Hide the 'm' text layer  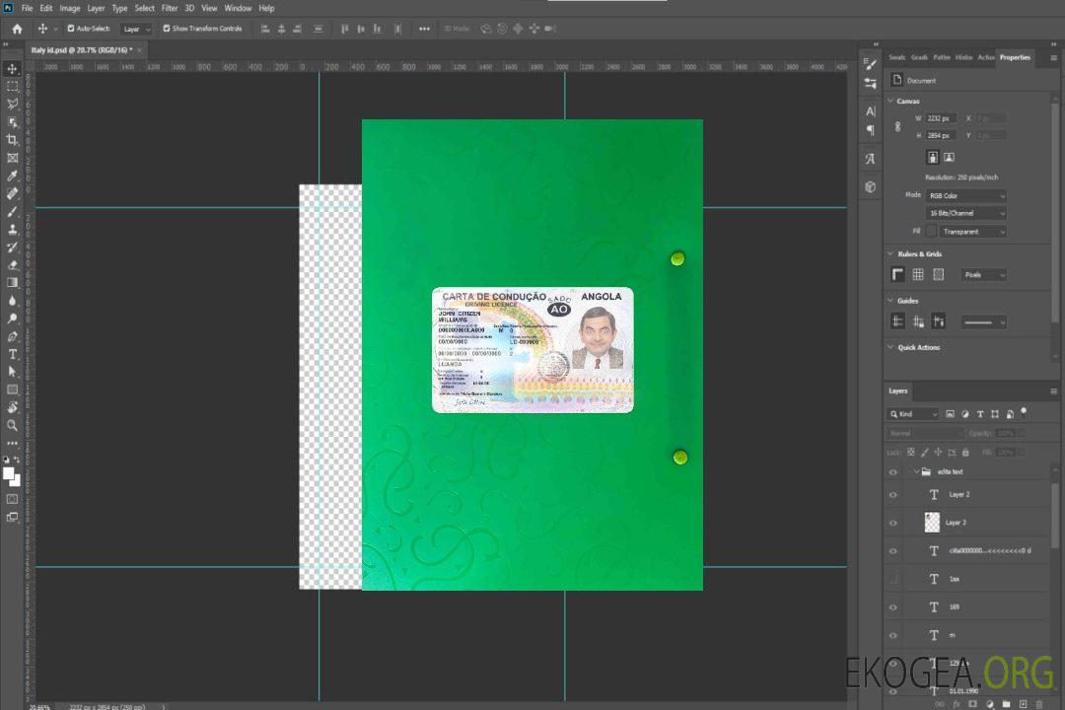[893, 636]
